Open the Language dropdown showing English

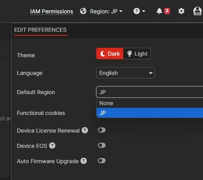tap(126, 73)
